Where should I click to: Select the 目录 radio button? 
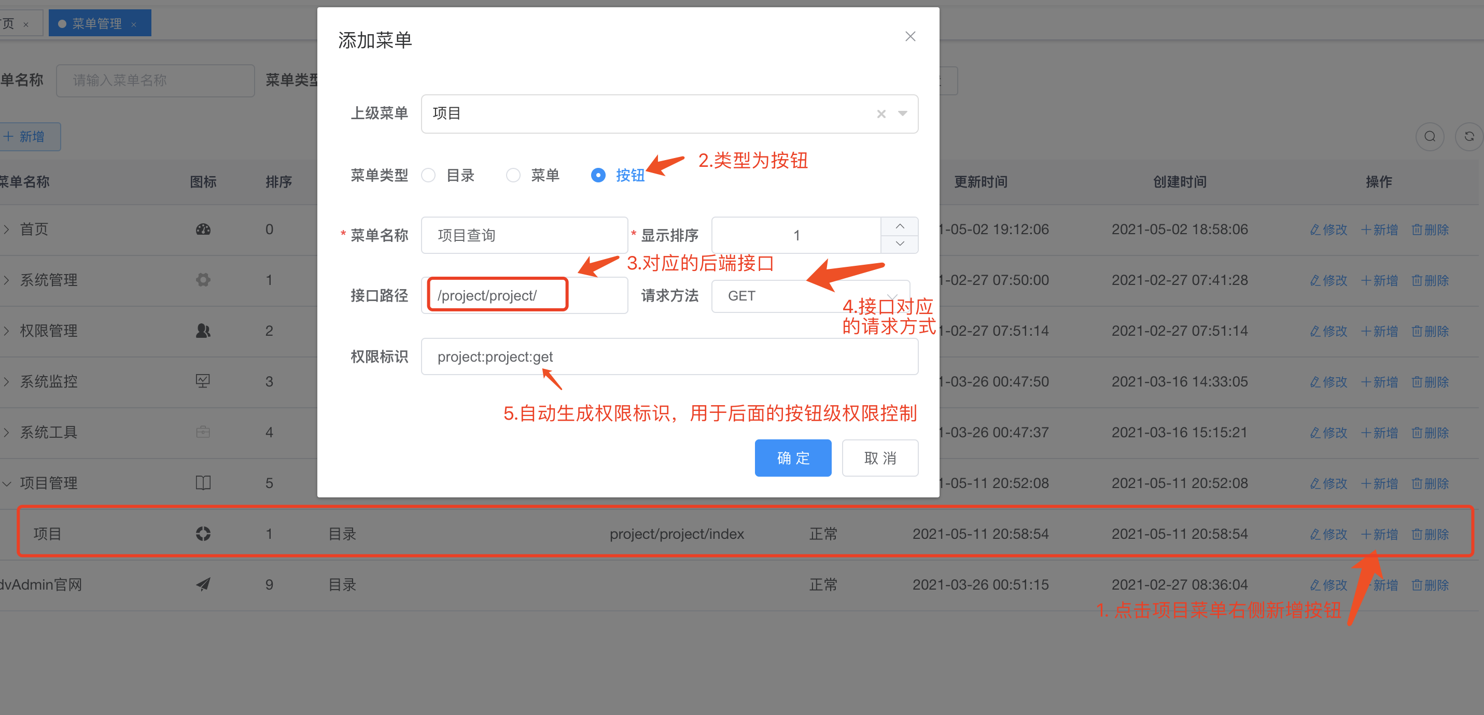[428, 175]
